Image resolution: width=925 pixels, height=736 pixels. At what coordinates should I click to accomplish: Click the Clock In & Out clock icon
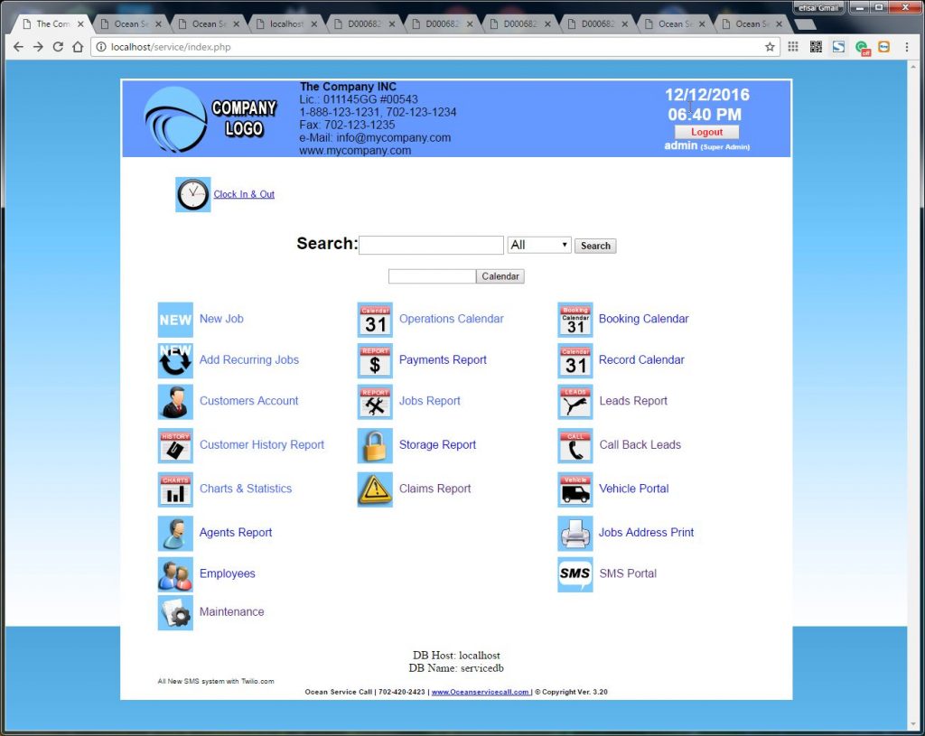tap(192, 194)
